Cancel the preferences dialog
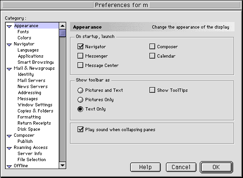The width and height of the screenshot is (243, 178). click(x=181, y=167)
